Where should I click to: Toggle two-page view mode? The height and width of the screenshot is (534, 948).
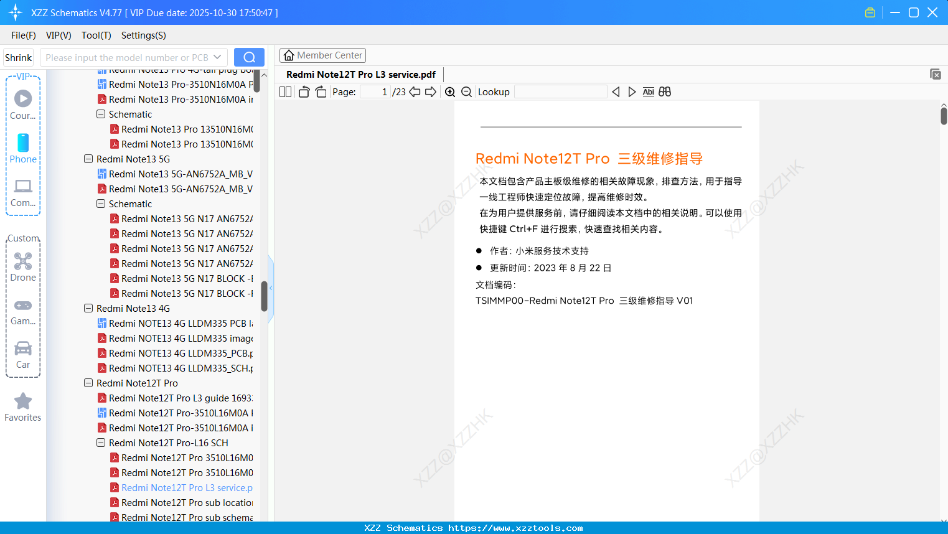[284, 91]
